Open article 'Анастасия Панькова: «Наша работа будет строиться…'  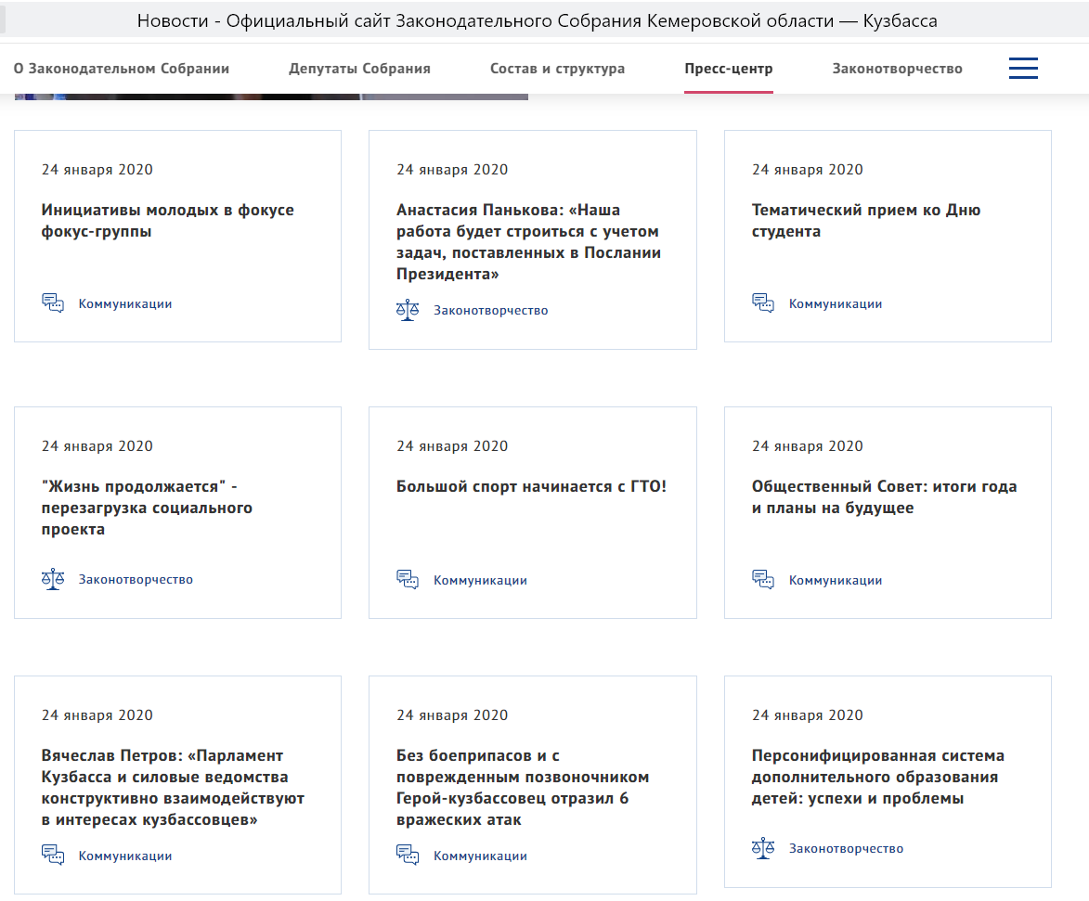pos(528,241)
